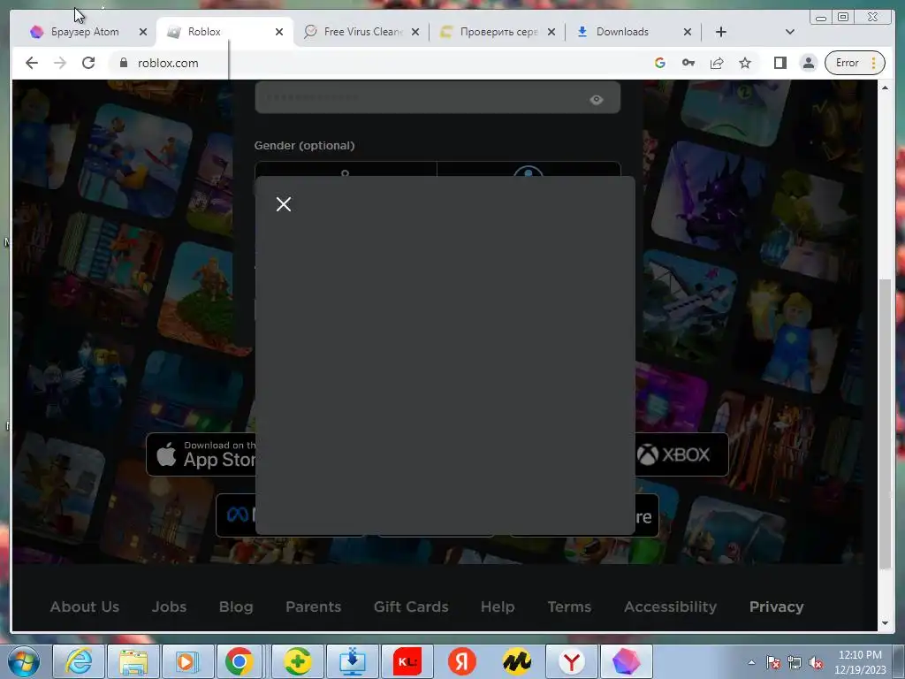Viewport: 905px width, 679px height.
Task: Open the muted volume tray icon
Action: click(x=816, y=662)
